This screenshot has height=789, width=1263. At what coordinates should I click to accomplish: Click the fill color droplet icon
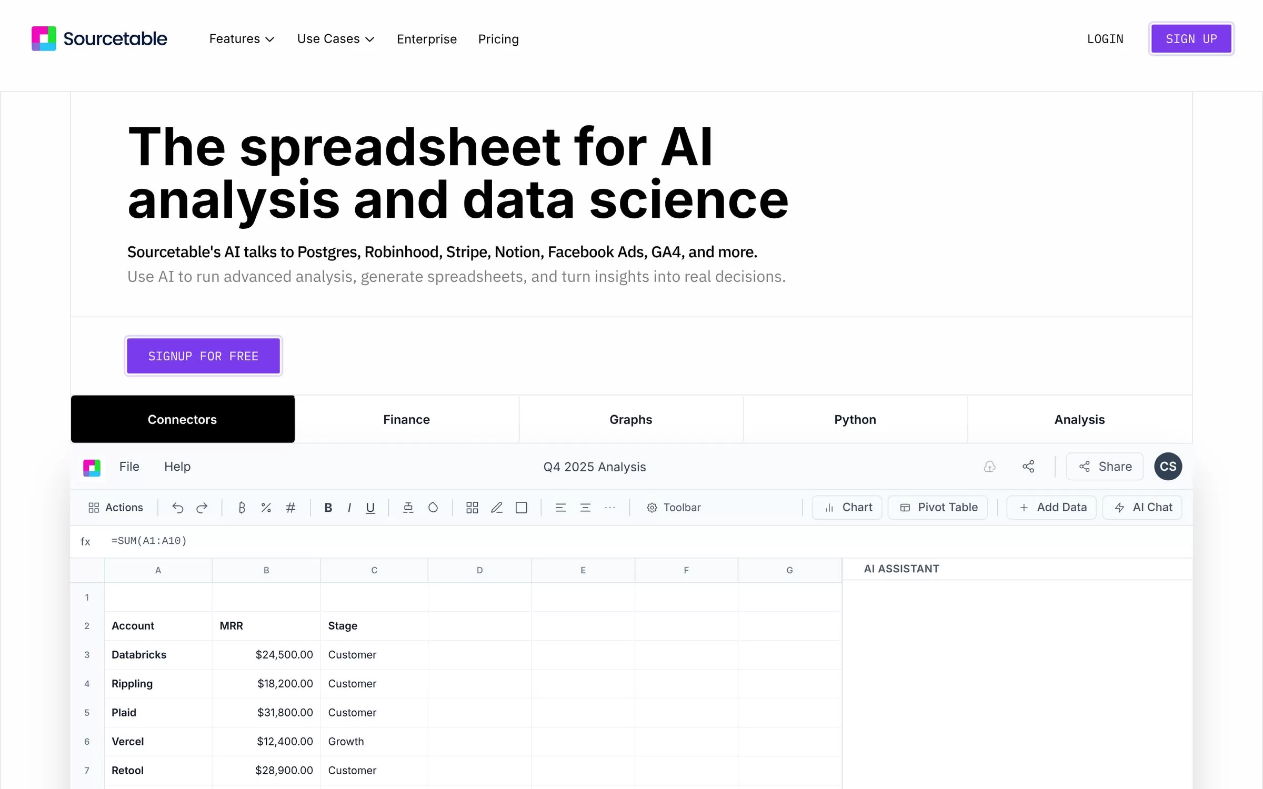coord(433,508)
